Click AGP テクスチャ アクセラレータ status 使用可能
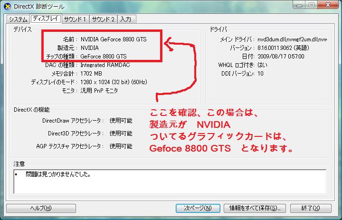This screenshot has width=342, height=220. (121, 146)
